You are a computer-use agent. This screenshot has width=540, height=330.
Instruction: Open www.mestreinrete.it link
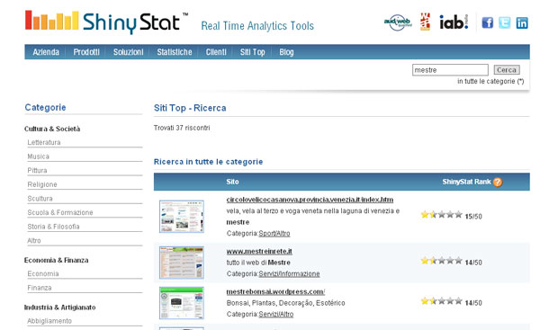(x=259, y=251)
